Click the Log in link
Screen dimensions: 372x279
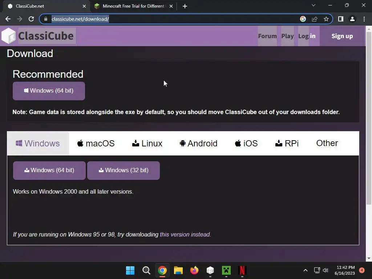(x=307, y=36)
